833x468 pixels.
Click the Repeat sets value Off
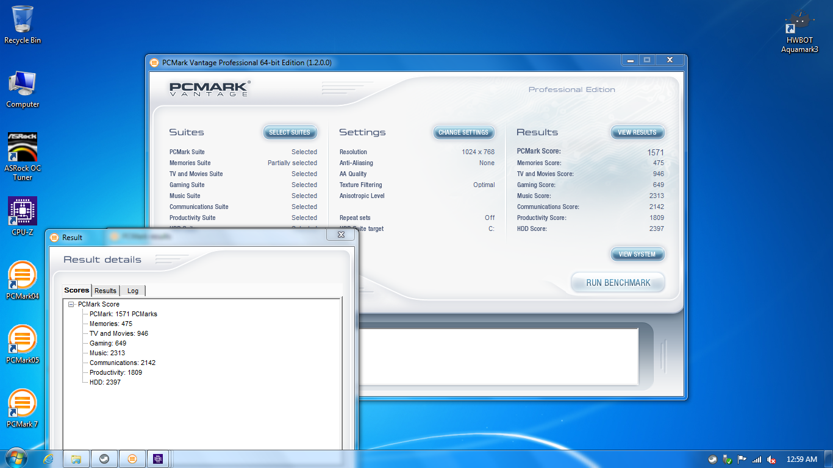[x=490, y=218]
